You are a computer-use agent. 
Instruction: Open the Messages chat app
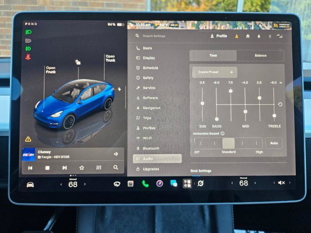174,183
